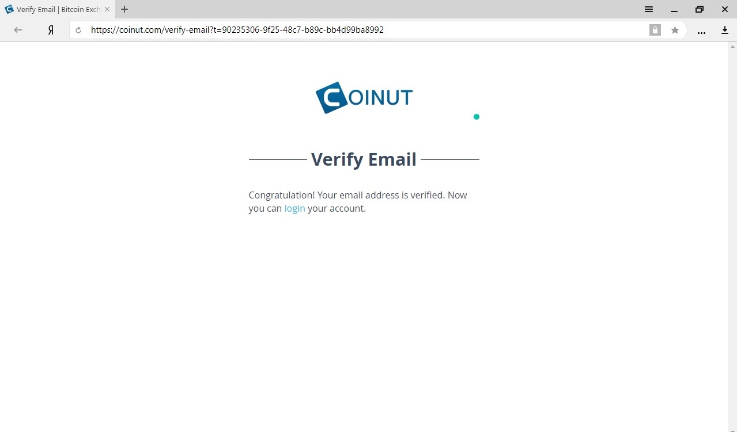The image size is (737, 432).
Task: Close the Verify Email tab
Action: pyautogui.click(x=107, y=9)
